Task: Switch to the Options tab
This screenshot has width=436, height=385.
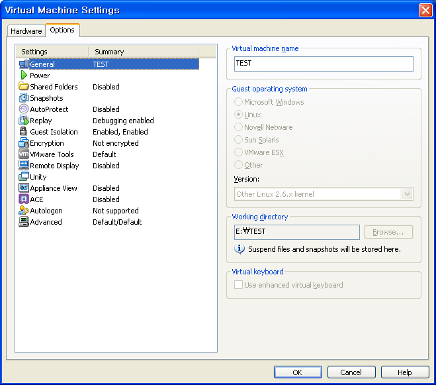Action: click(62, 30)
